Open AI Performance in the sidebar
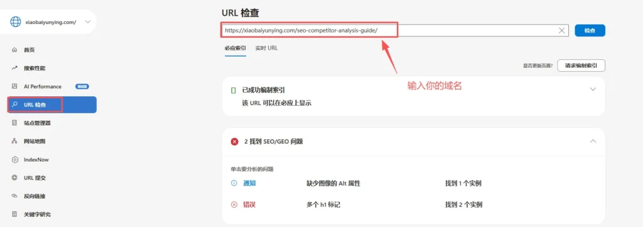Image resolution: width=643 pixels, height=227 pixels. coord(43,87)
